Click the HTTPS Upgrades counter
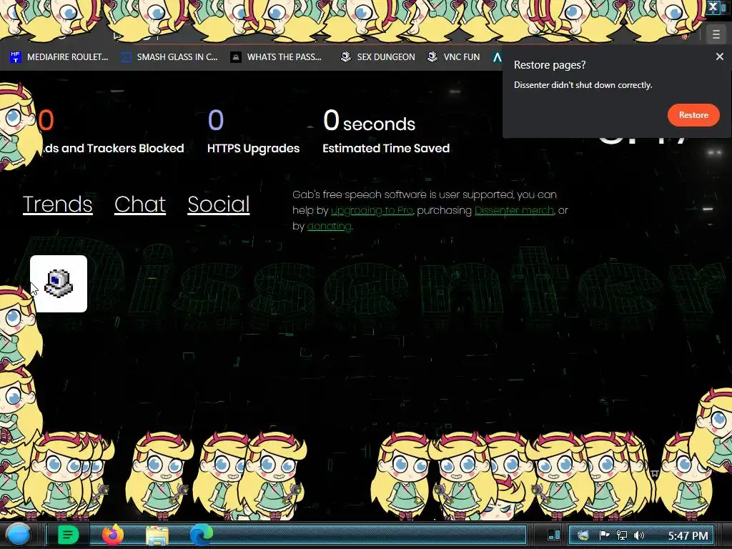This screenshot has height=549, width=732. [253, 132]
